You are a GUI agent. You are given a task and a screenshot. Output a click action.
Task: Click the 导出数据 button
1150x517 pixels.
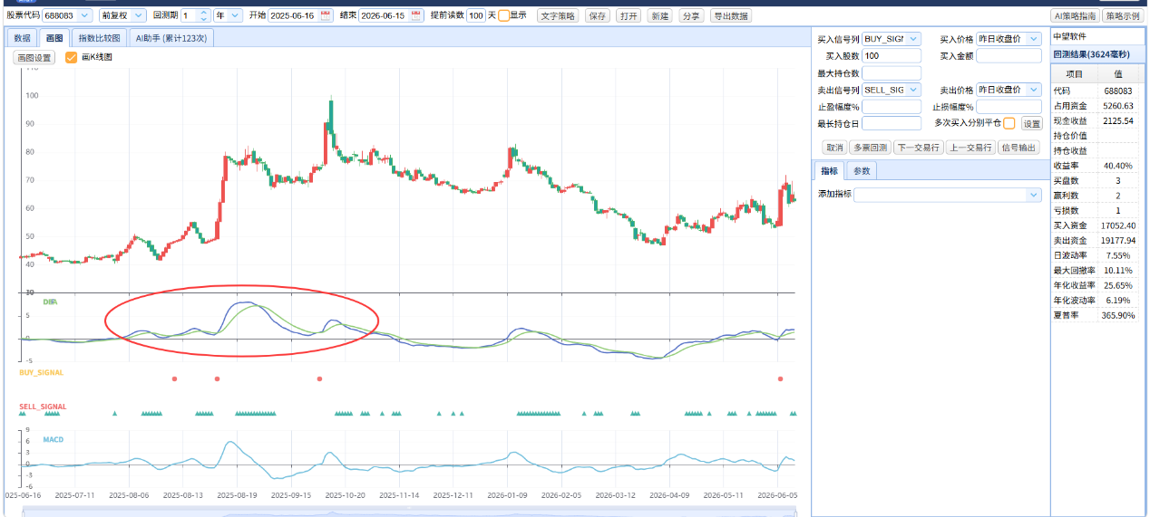point(730,15)
